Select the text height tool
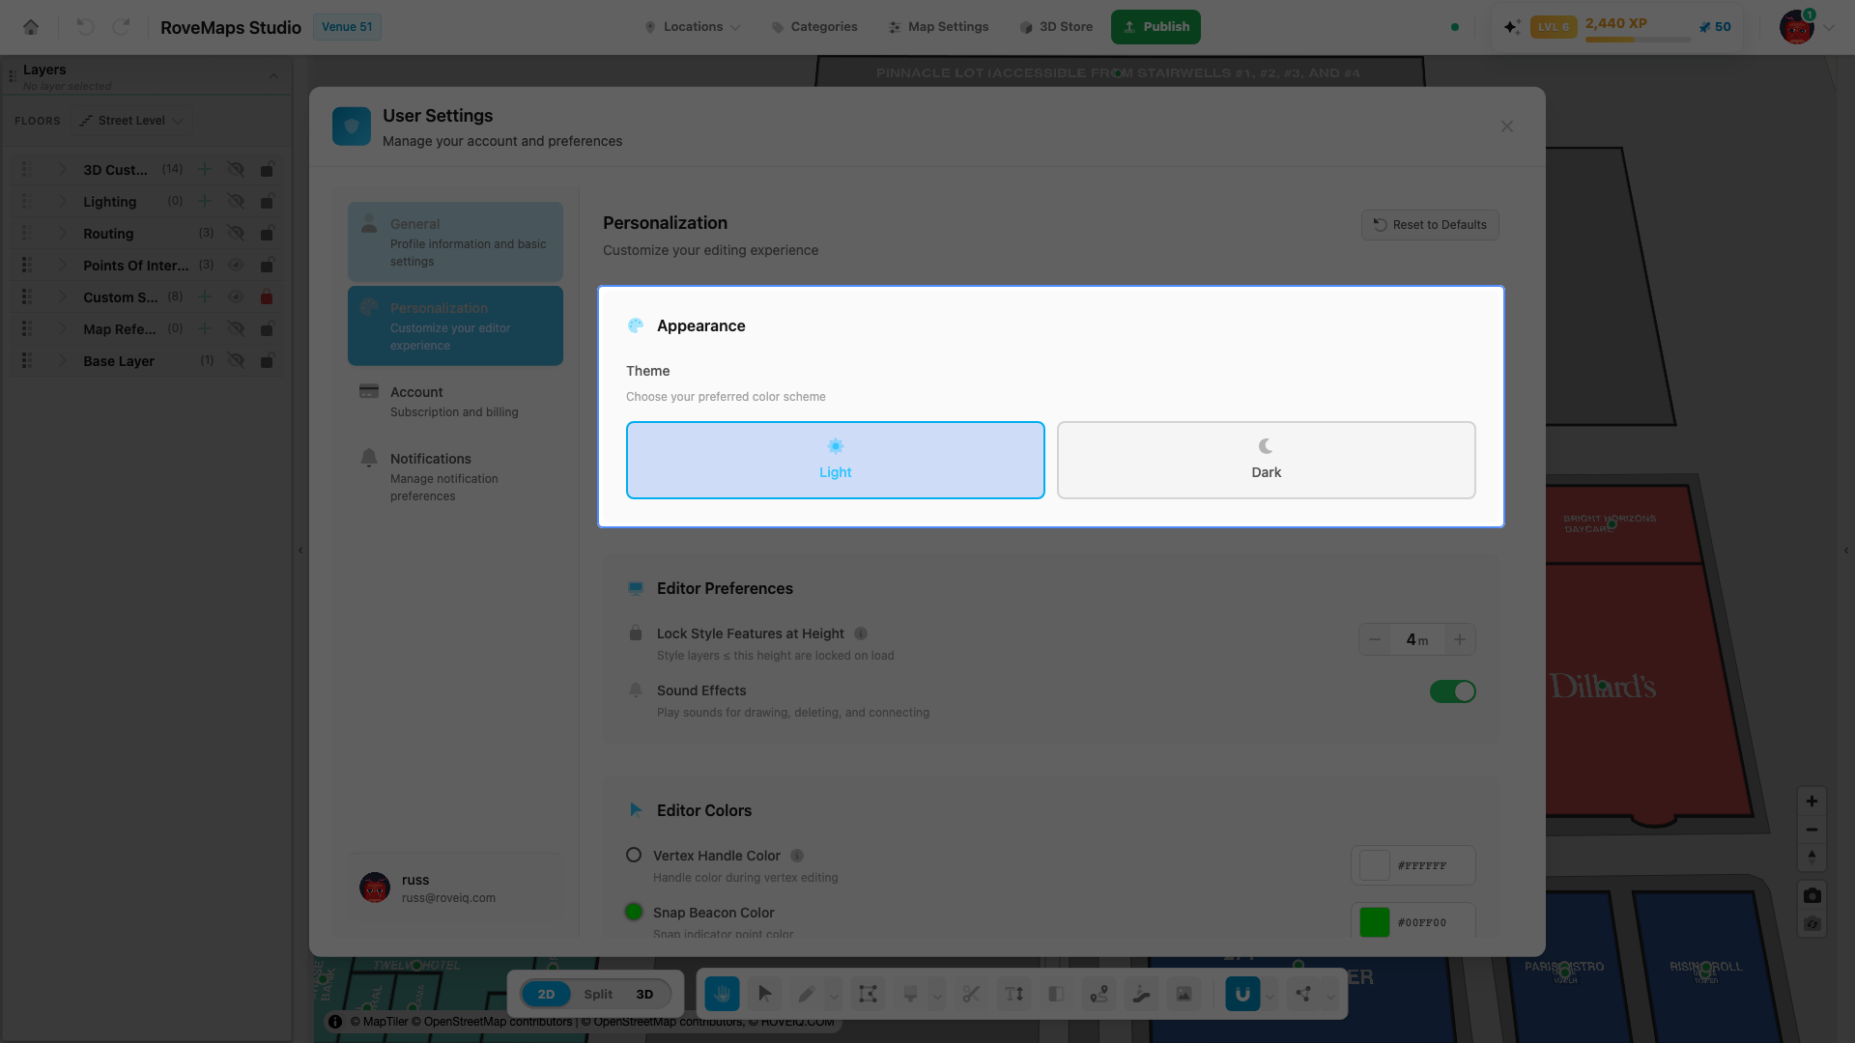 (x=1013, y=994)
